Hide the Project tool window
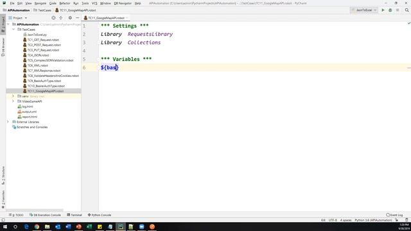 [77, 18]
